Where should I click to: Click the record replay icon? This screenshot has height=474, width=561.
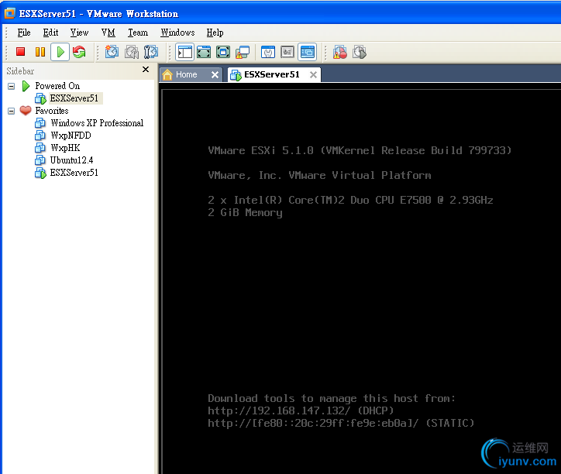click(340, 52)
